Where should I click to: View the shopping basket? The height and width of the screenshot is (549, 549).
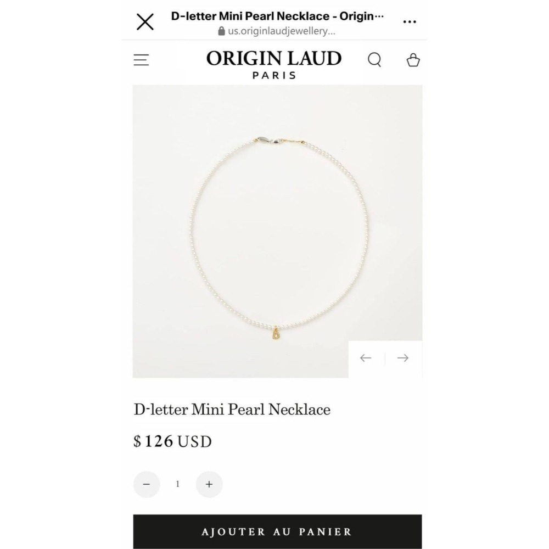pyautogui.click(x=413, y=59)
